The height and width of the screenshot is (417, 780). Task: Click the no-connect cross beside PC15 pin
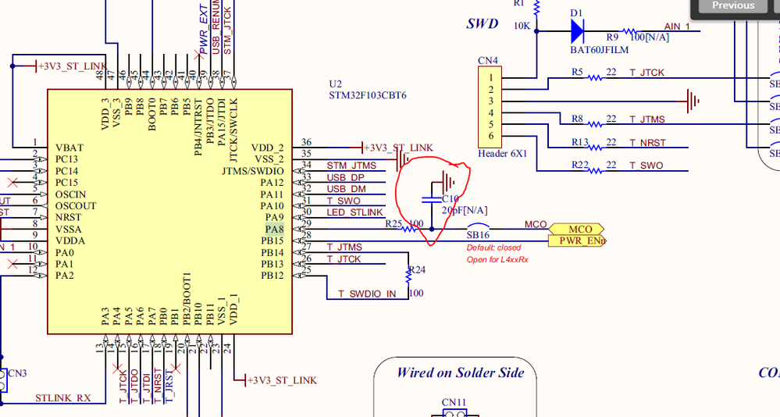(x=13, y=183)
